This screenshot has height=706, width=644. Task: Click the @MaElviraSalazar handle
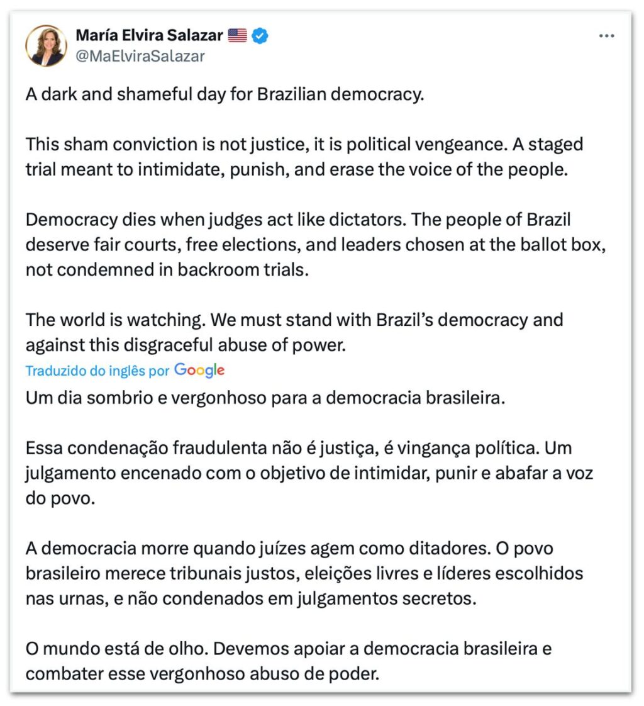(140, 56)
